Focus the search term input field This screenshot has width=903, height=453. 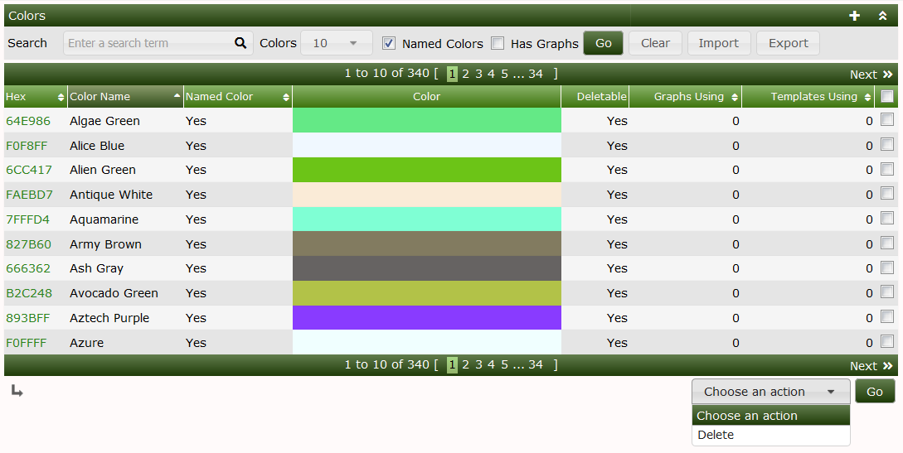148,43
